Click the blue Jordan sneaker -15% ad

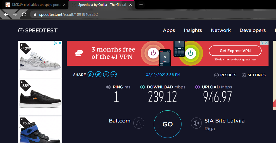click(x=40, y=129)
